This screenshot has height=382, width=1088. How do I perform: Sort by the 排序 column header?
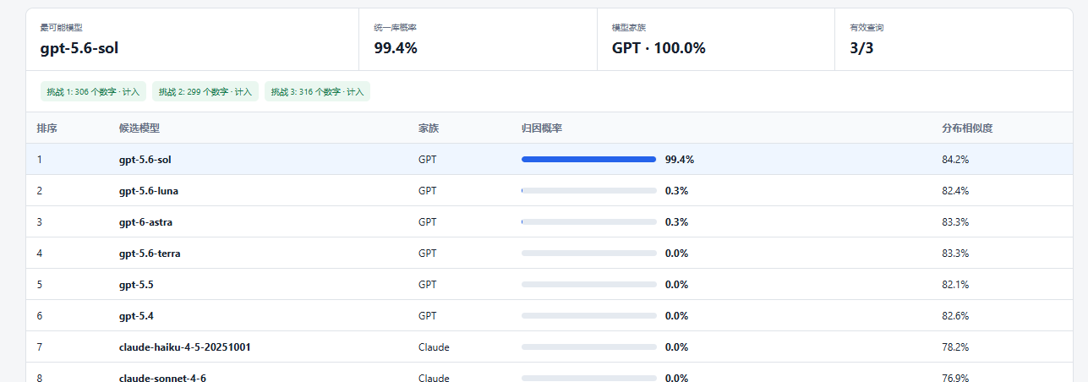46,128
